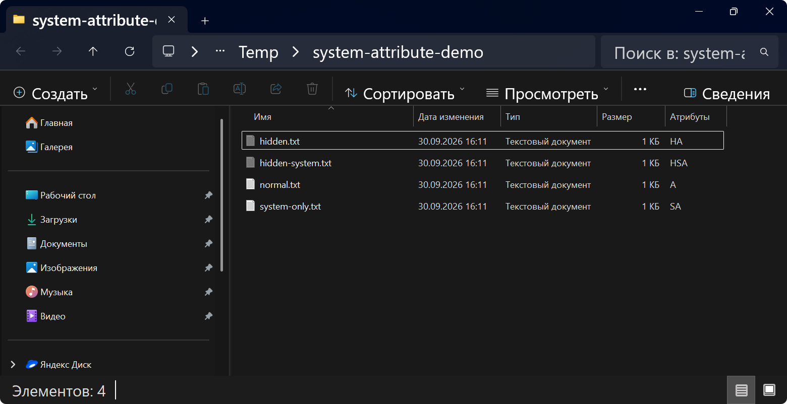Image resolution: width=787 pixels, height=404 pixels.
Task: Open Галерея in the navigation pane
Action: pos(49,147)
